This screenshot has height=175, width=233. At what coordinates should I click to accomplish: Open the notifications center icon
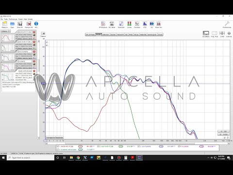[229, 157]
